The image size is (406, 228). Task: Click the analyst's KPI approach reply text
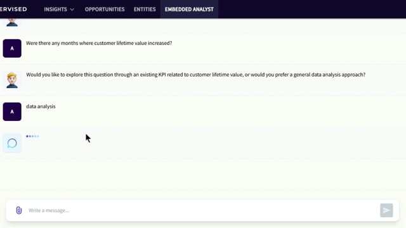[x=196, y=75]
